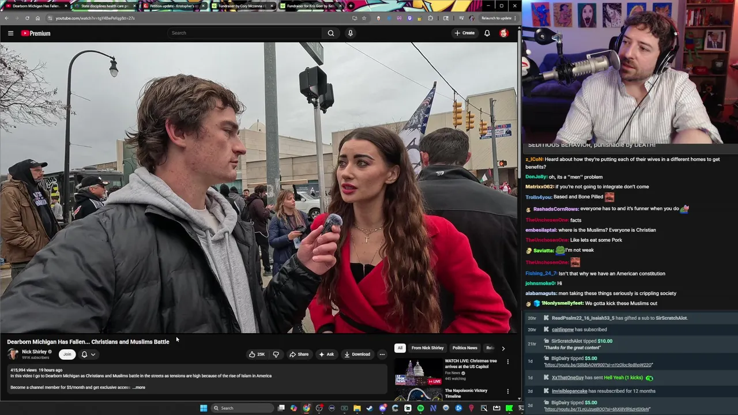Go back with the browser back arrow
Viewport: 738px width, 415px height.
pyautogui.click(x=6, y=18)
